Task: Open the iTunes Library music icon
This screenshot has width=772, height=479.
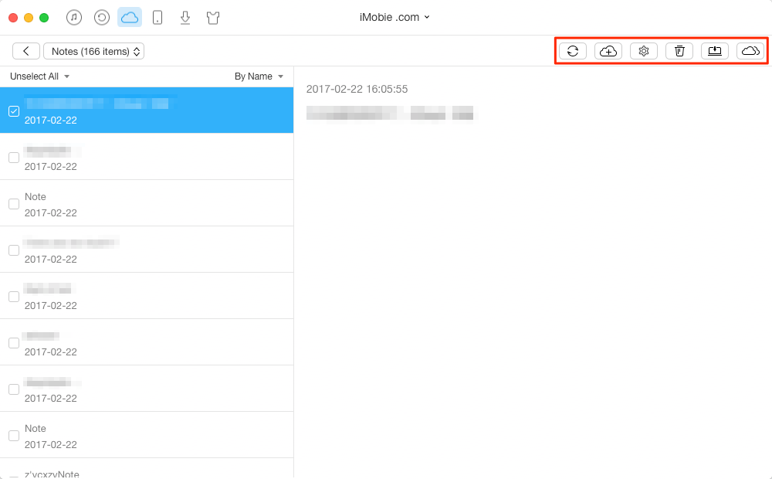Action: point(74,18)
